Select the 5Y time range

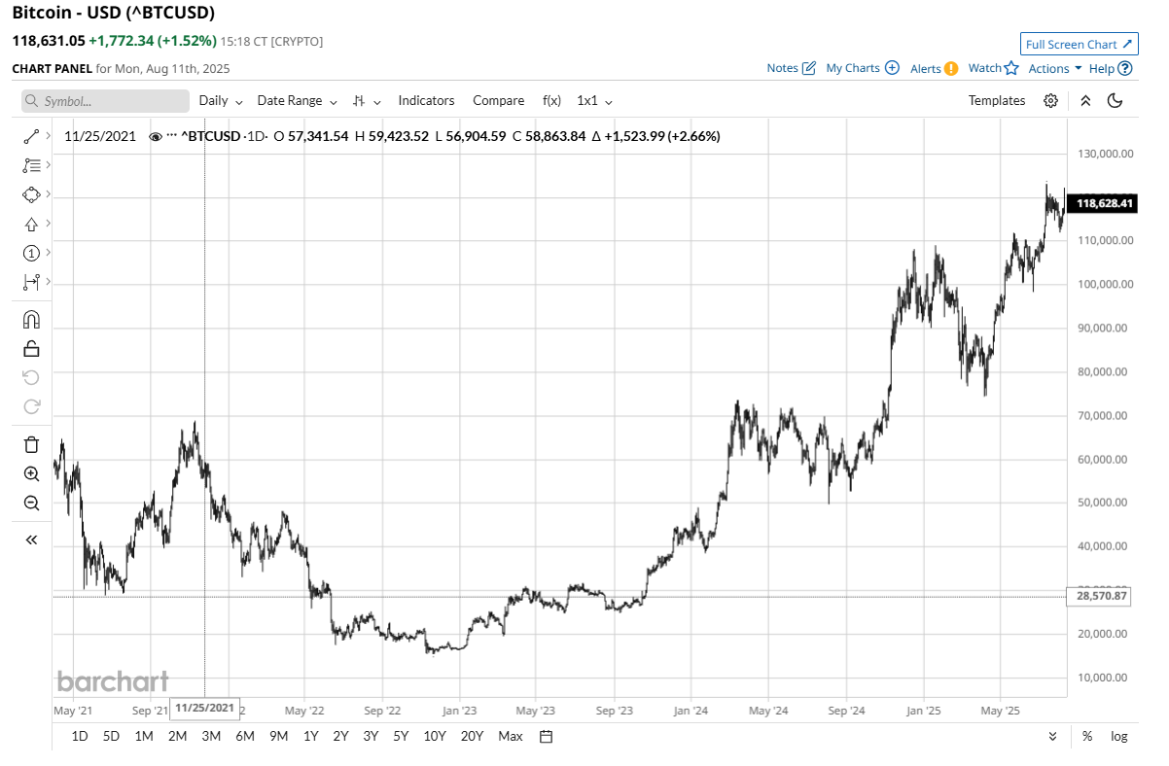pyautogui.click(x=401, y=736)
